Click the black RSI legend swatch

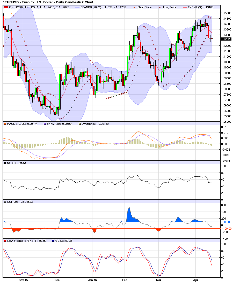coord(5,163)
